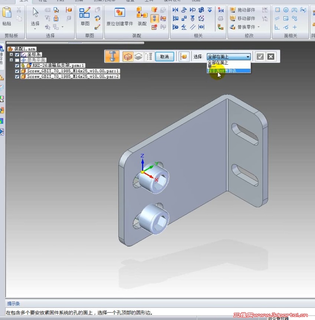This screenshot has width=315, height=320.
Task: Click the Parallel relationship (double slash) icon
Action: click(193, 27)
